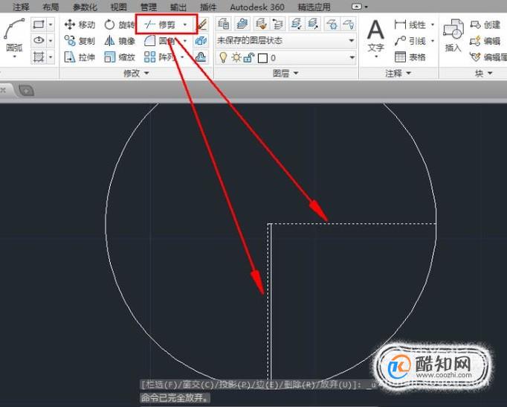Open Layer Properties manager icon
The image size is (507, 407).
(x=223, y=25)
